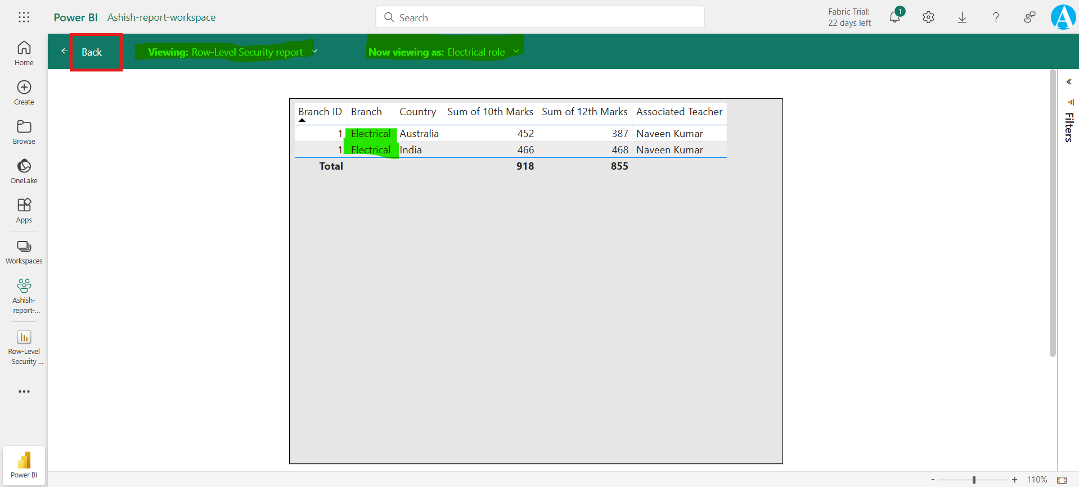Open the Help question mark

point(996,17)
